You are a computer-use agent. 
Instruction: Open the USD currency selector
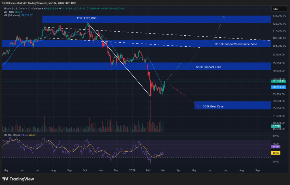point(279,9)
